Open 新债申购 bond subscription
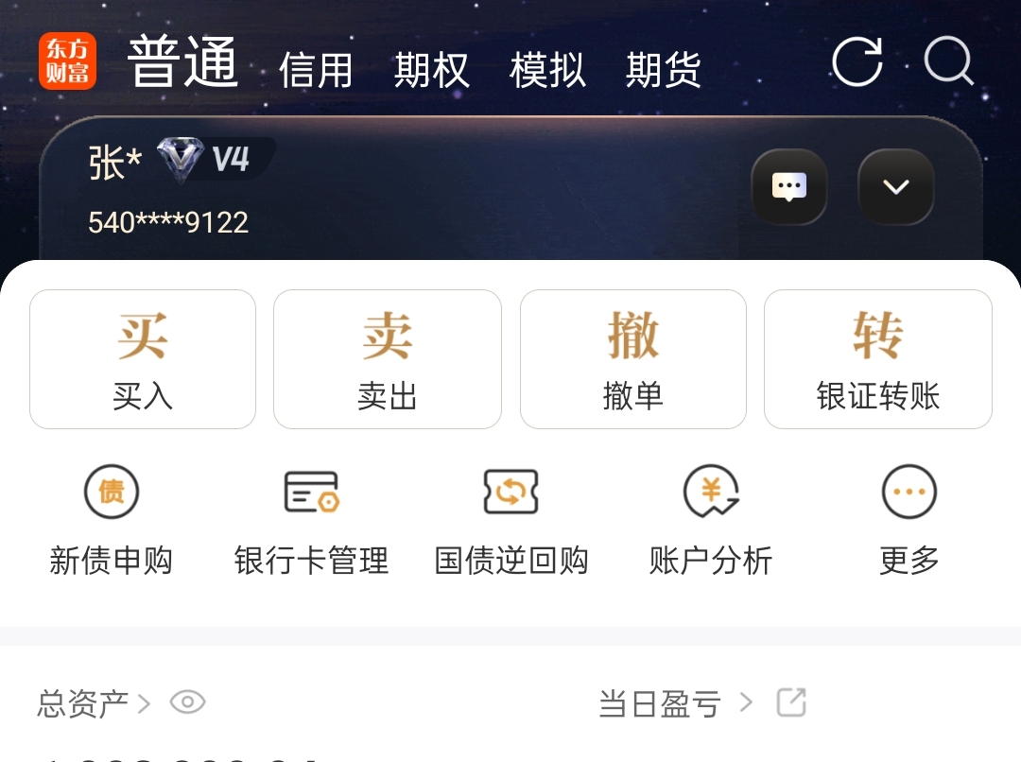The width and height of the screenshot is (1021, 762). coord(112,522)
